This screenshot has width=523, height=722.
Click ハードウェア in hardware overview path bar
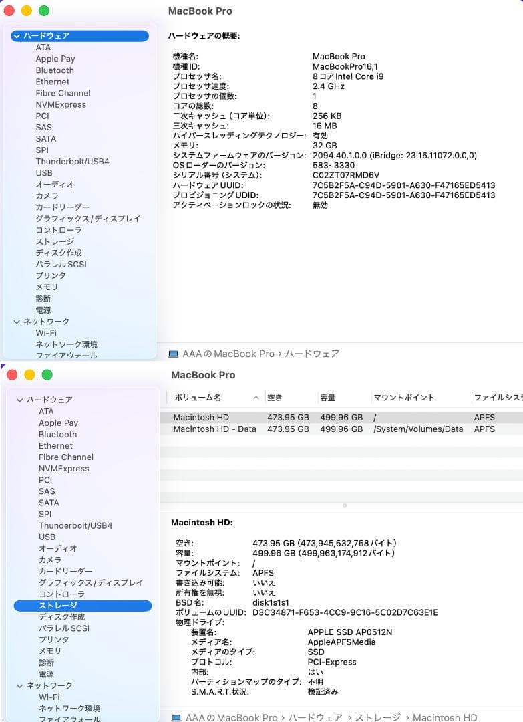312,354
